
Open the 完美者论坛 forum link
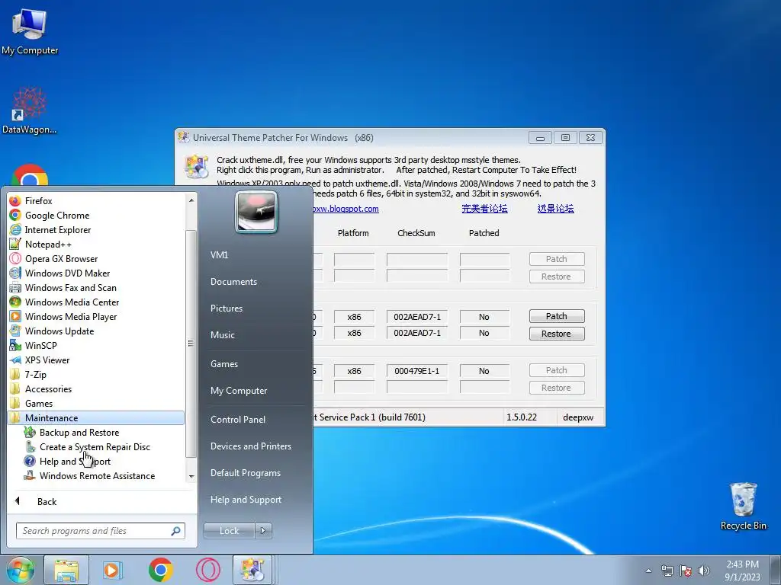click(484, 209)
